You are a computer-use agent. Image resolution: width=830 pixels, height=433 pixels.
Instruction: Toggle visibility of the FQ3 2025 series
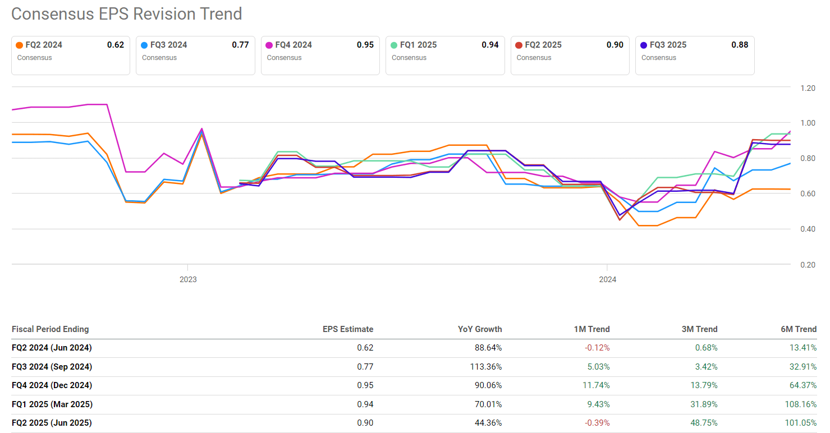[695, 55]
